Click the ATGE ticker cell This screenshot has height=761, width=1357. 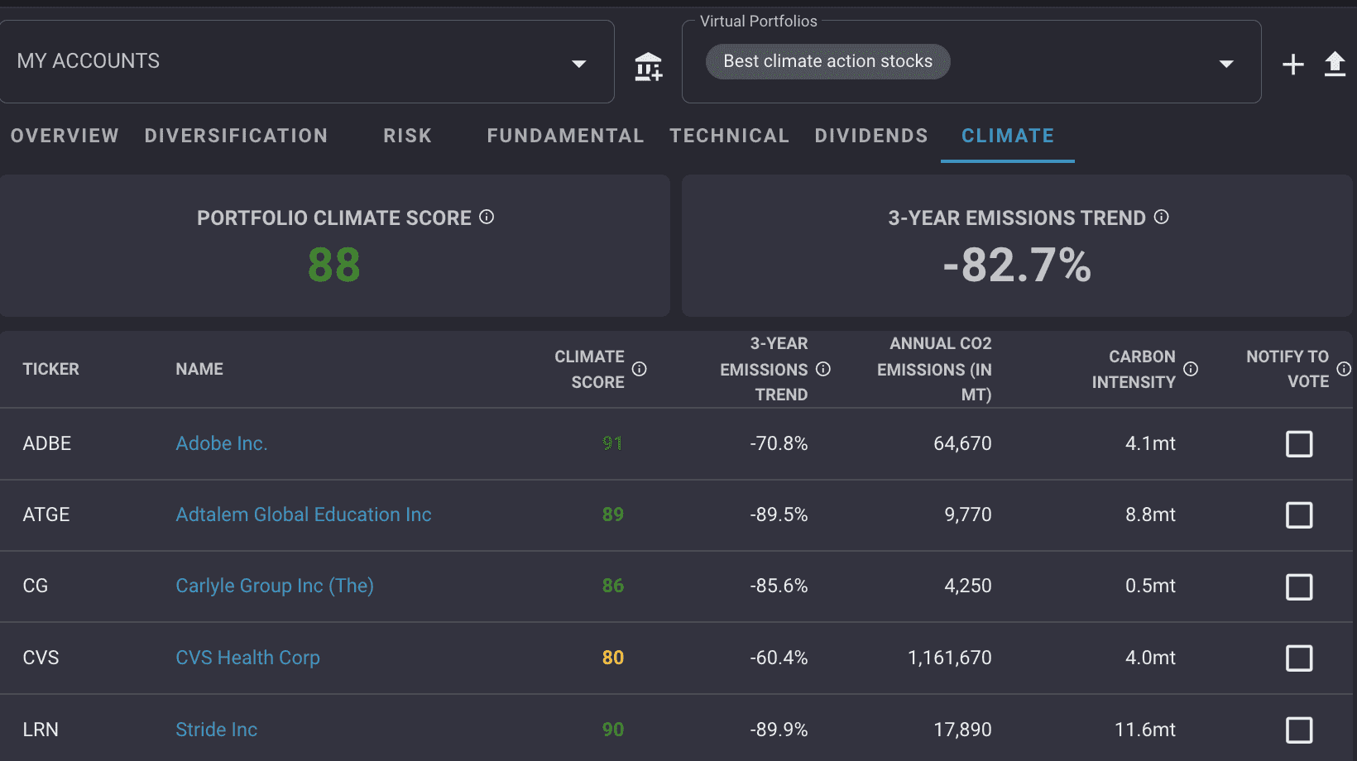(x=46, y=515)
